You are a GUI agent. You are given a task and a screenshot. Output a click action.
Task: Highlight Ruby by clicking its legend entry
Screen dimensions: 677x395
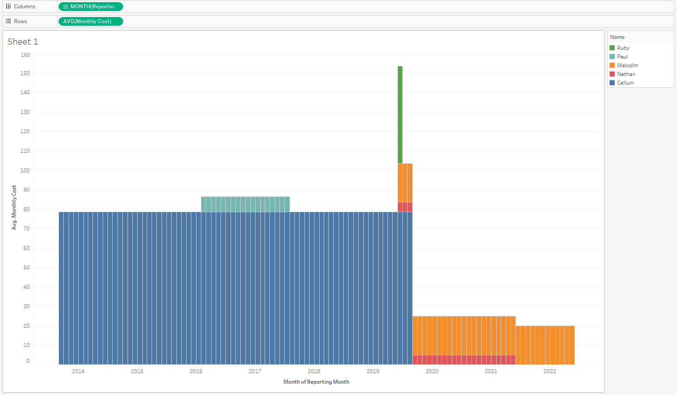(x=623, y=48)
